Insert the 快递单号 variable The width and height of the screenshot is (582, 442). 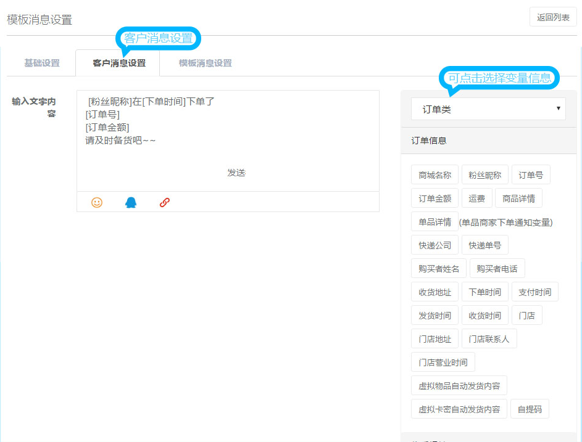pos(484,245)
